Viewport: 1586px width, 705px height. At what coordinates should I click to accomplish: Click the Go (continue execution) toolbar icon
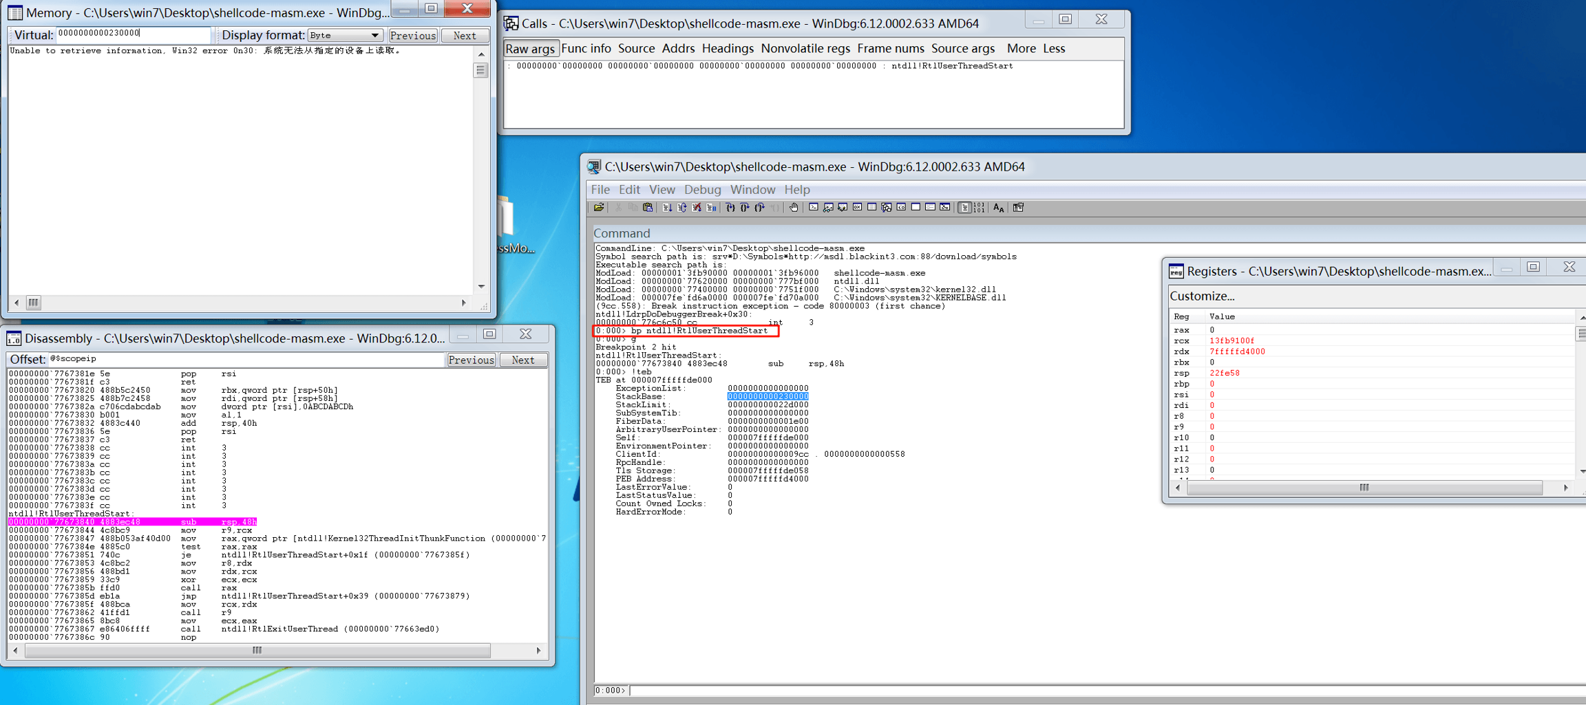click(x=667, y=208)
